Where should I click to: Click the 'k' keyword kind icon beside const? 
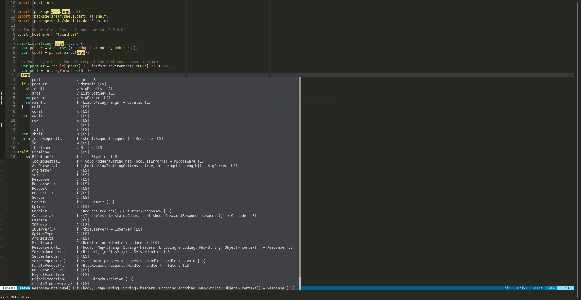coord(78,111)
